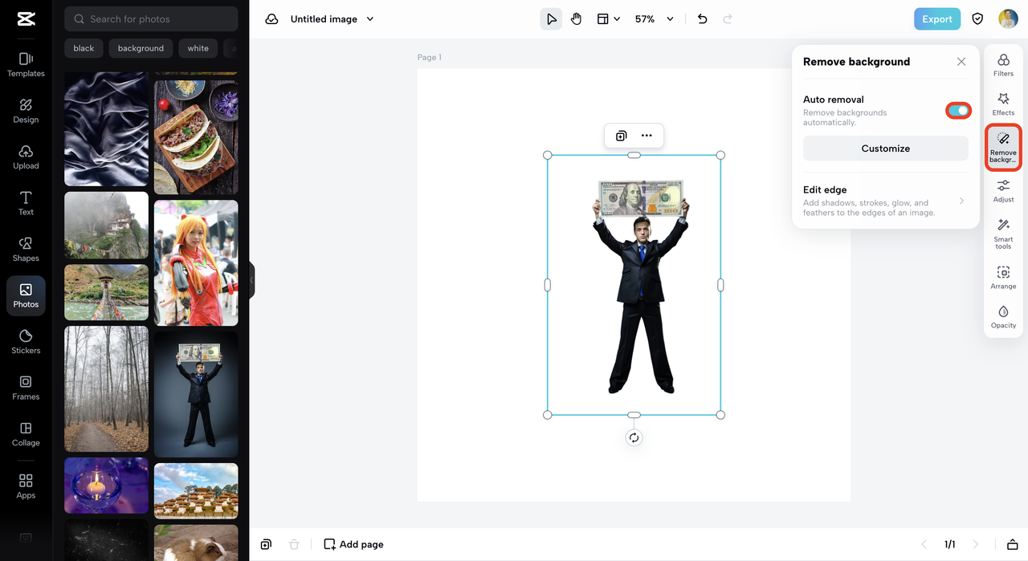1028x561 pixels.
Task: Delete the page with trash icon
Action: [294, 544]
